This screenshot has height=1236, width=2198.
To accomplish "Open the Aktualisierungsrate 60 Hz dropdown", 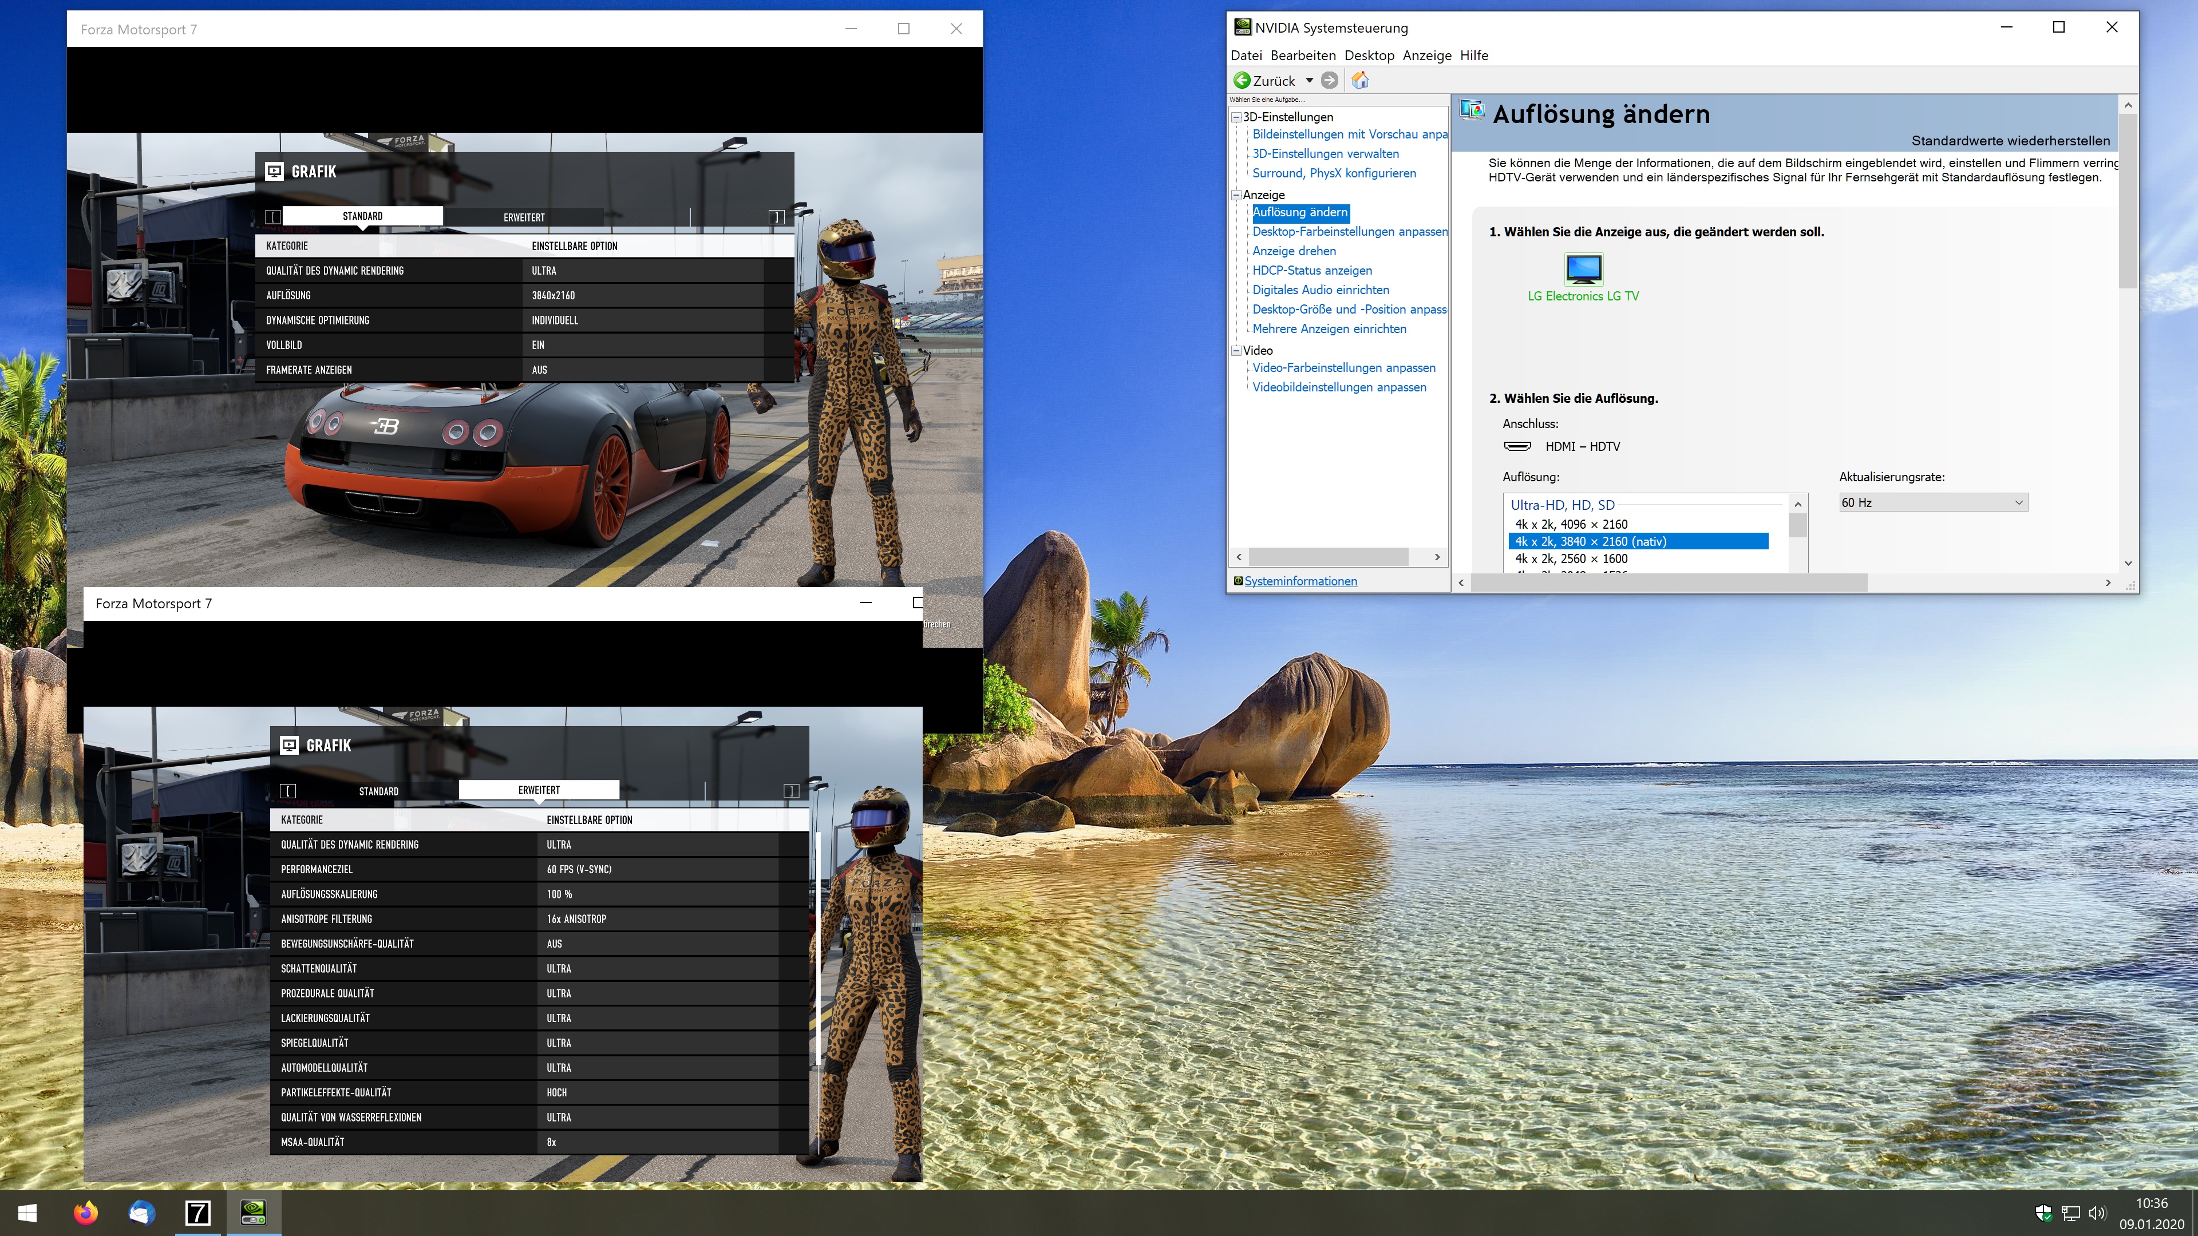I will click(1932, 502).
